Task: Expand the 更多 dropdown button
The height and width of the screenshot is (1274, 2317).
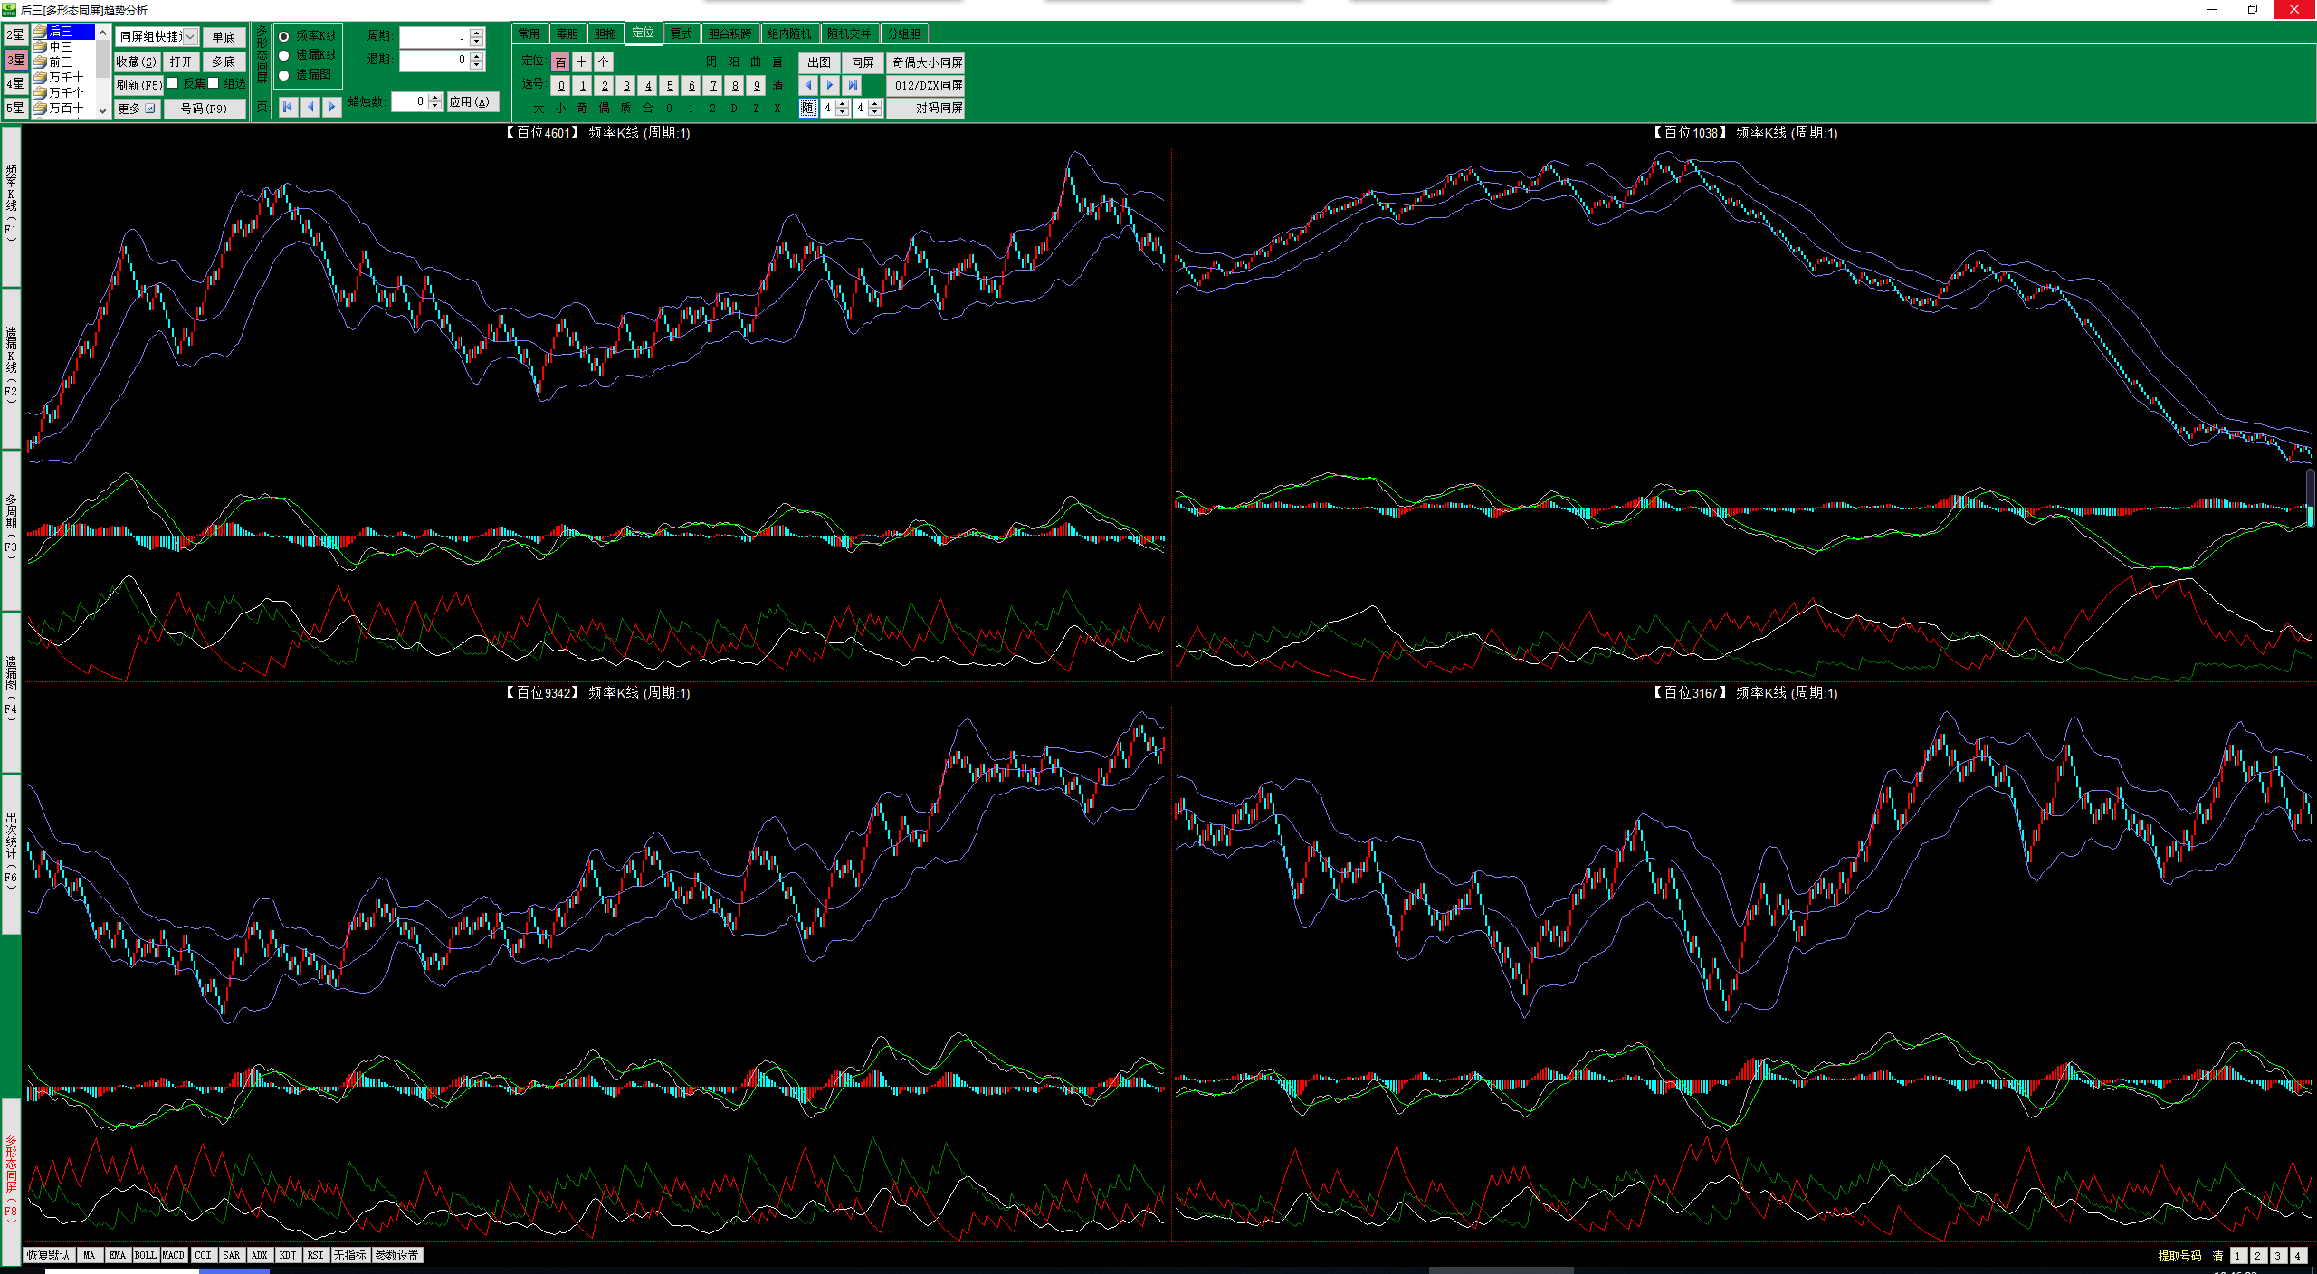Action: coord(137,109)
